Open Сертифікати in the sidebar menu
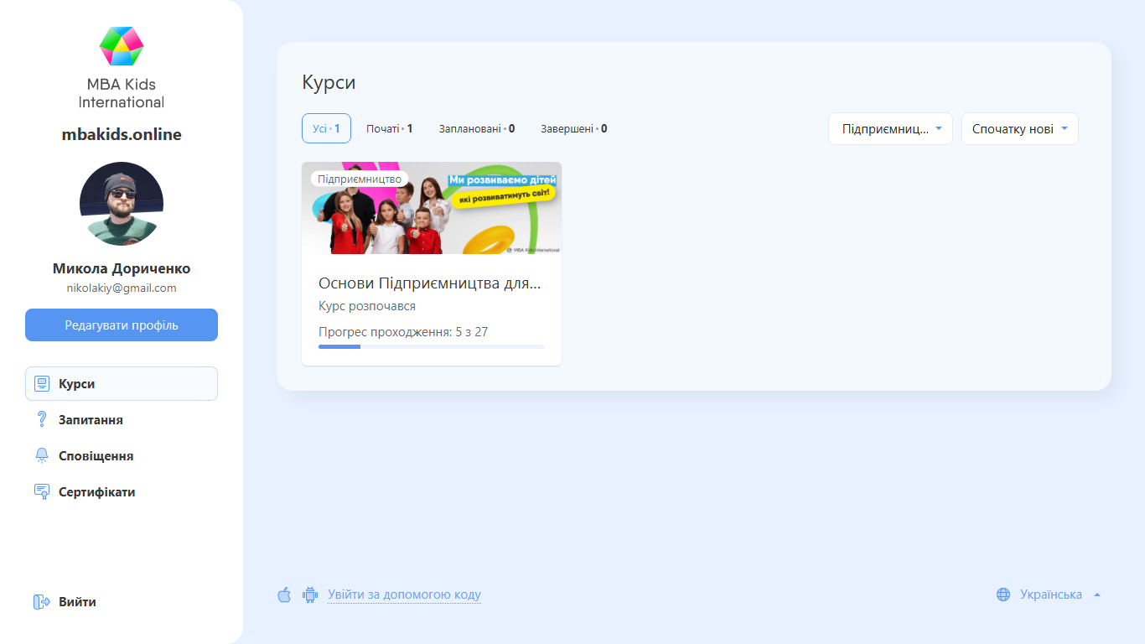The width and height of the screenshot is (1145, 644). (x=122, y=492)
